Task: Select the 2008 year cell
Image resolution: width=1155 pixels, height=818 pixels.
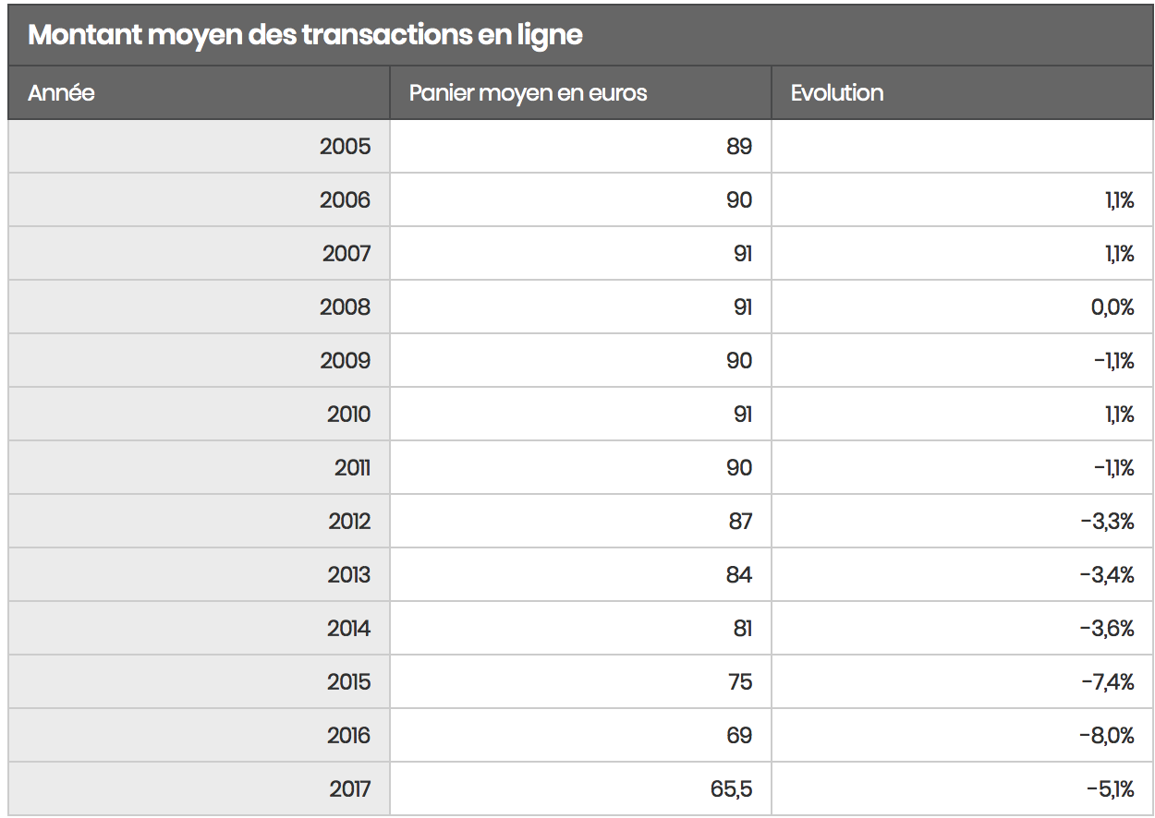Action: pyautogui.click(x=199, y=307)
